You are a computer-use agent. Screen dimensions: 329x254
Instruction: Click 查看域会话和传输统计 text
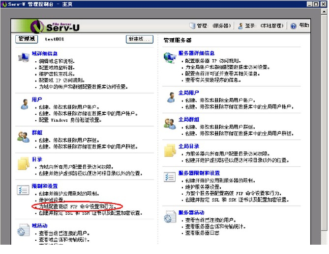64,240
